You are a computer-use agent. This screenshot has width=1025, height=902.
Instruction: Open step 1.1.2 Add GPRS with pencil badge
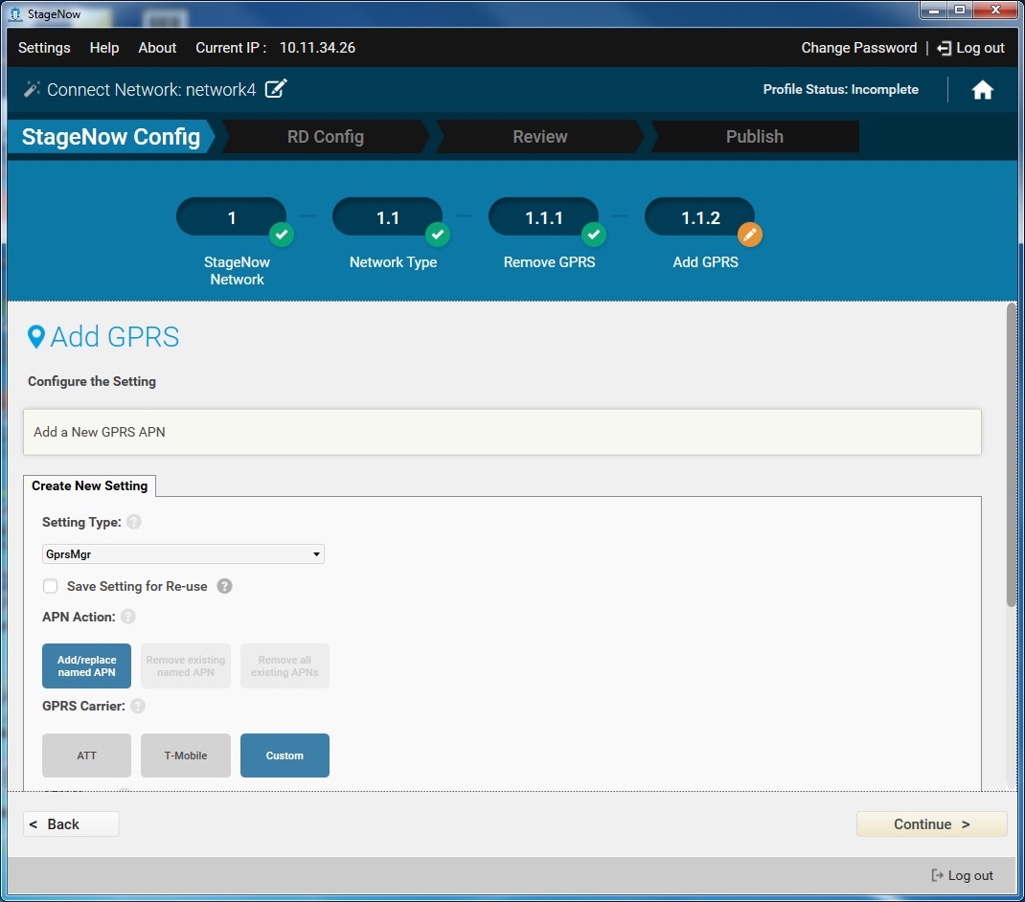point(700,217)
